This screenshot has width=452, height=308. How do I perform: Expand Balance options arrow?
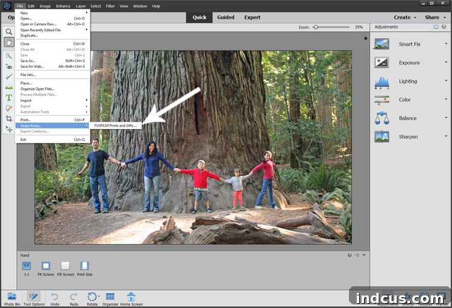click(x=446, y=118)
